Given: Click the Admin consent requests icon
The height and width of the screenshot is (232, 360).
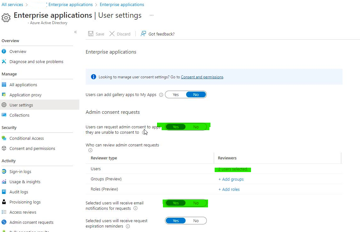Looking at the screenshot, I should coord(4,222).
